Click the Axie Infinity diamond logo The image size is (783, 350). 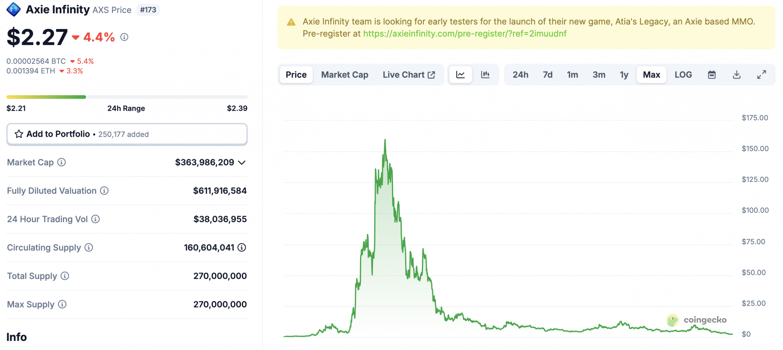[x=14, y=9]
